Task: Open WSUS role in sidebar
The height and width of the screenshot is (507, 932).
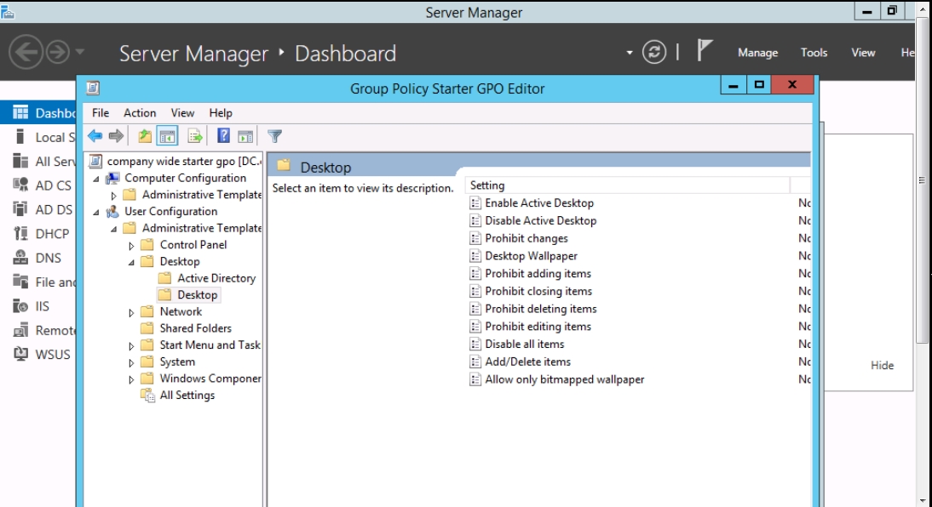Action: [38, 355]
